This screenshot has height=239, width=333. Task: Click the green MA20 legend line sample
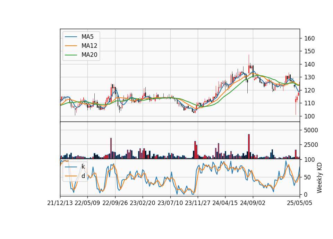(x=71, y=55)
